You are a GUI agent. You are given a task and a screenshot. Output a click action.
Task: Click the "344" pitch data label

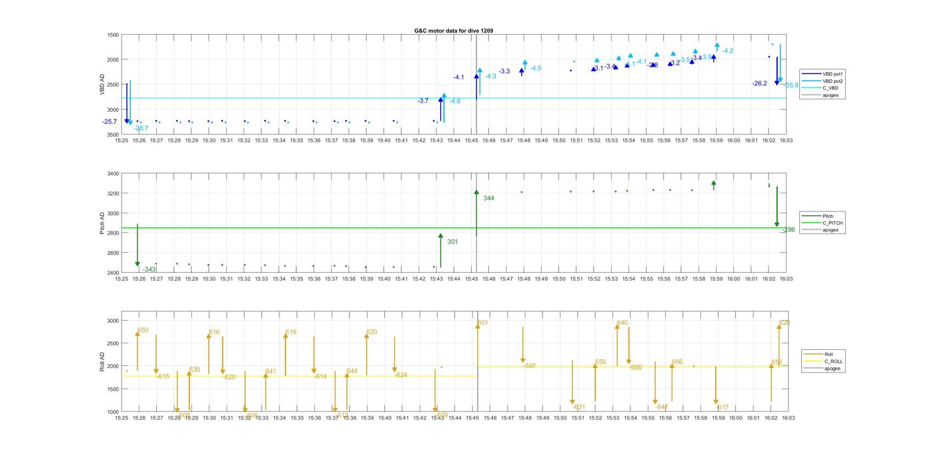coord(488,199)
